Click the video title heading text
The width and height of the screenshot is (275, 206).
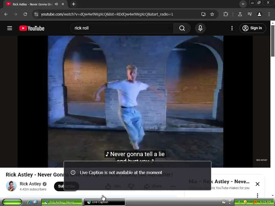click(89, 175)
